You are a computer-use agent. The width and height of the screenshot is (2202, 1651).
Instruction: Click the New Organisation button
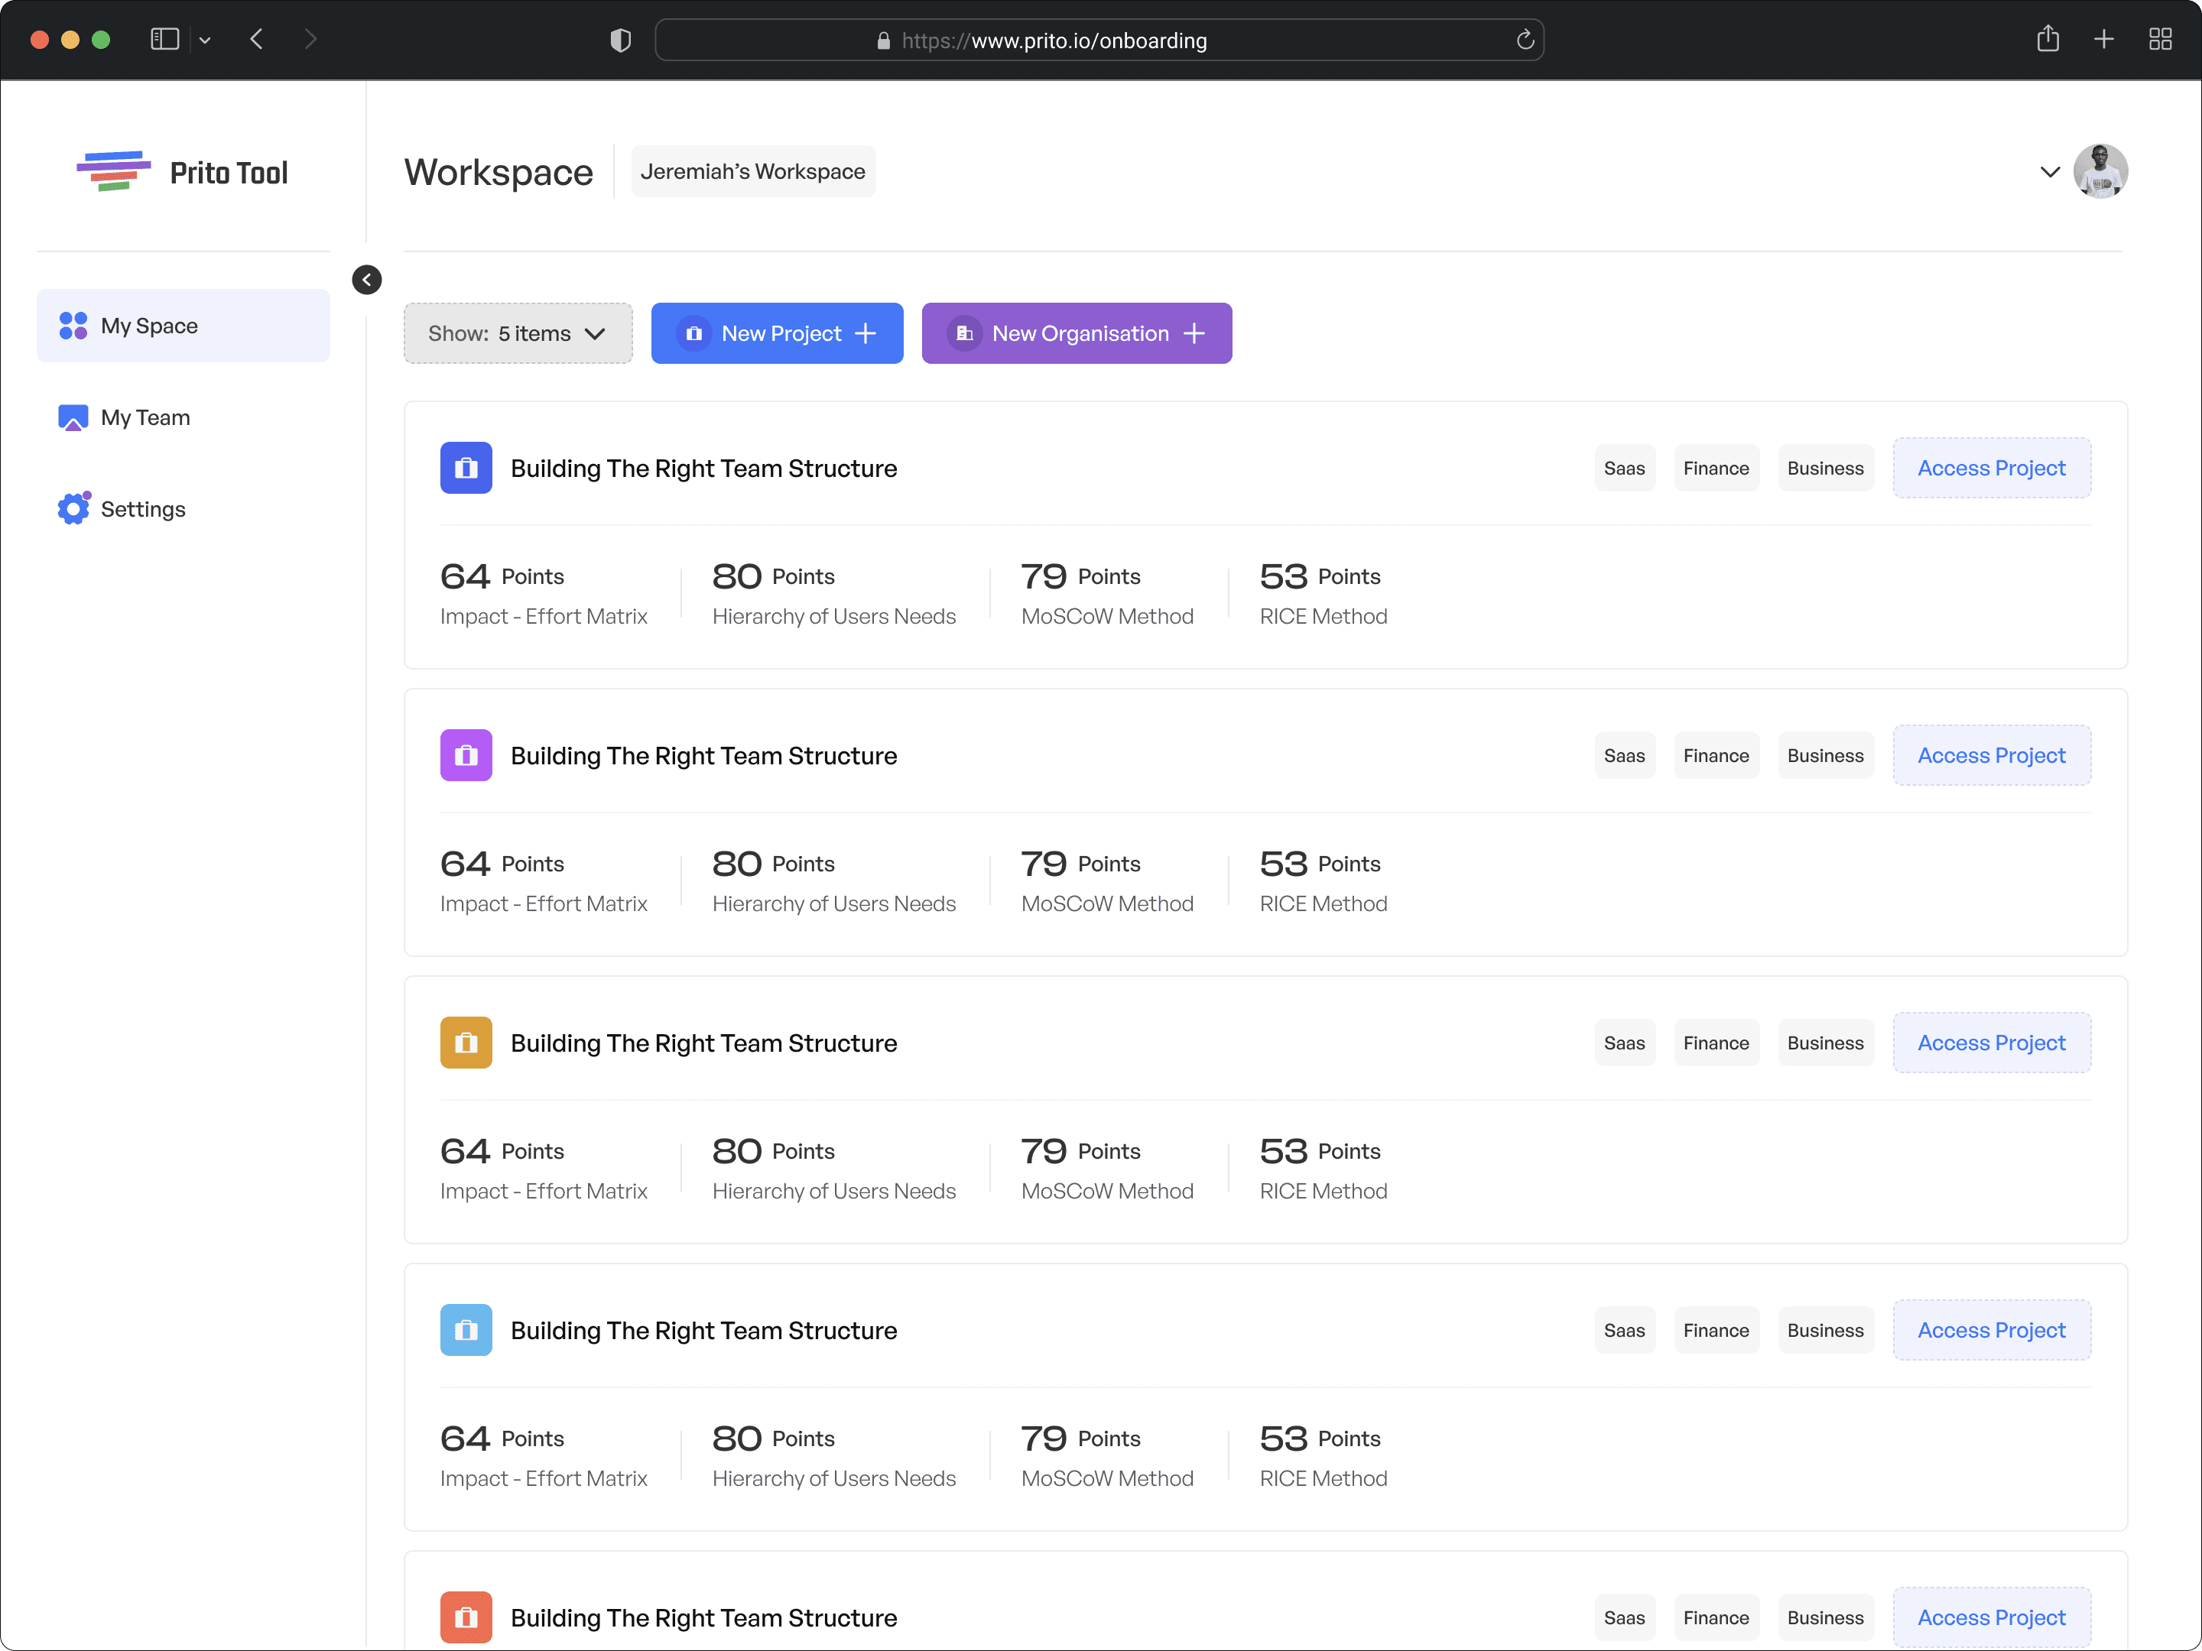coord(1076,333)
